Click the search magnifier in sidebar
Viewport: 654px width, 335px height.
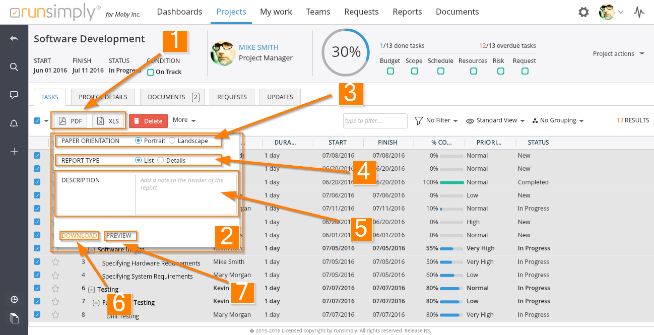pyautogui.click(x=14, y=67)
